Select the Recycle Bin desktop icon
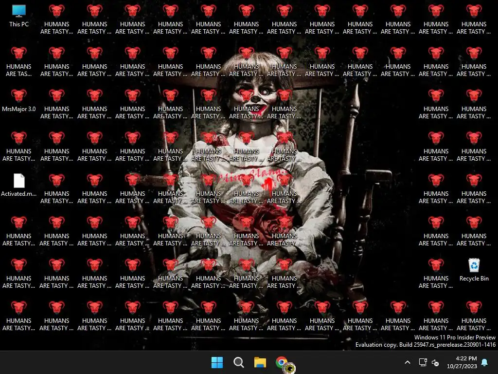The height and width of the screenshot is (374, 498). (474, 270)
